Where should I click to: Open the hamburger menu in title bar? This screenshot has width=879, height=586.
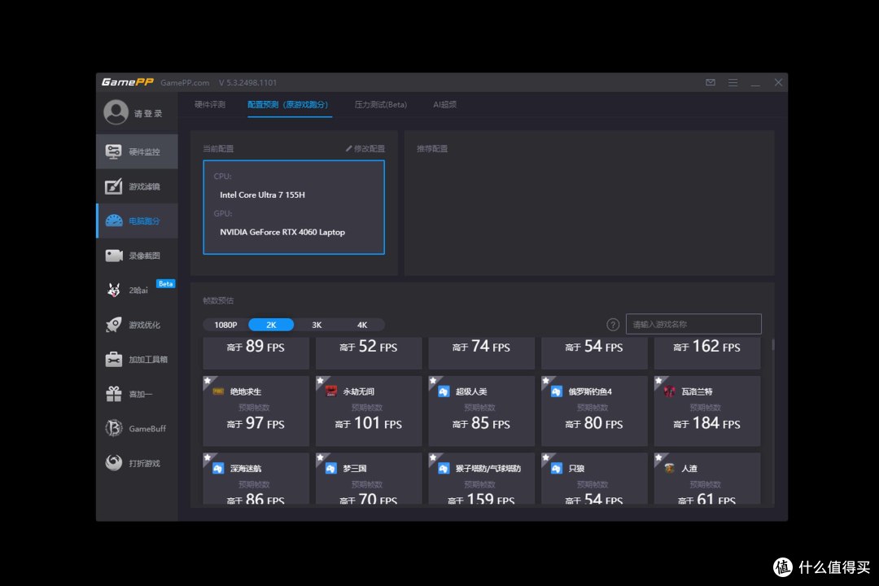[732, 82]
